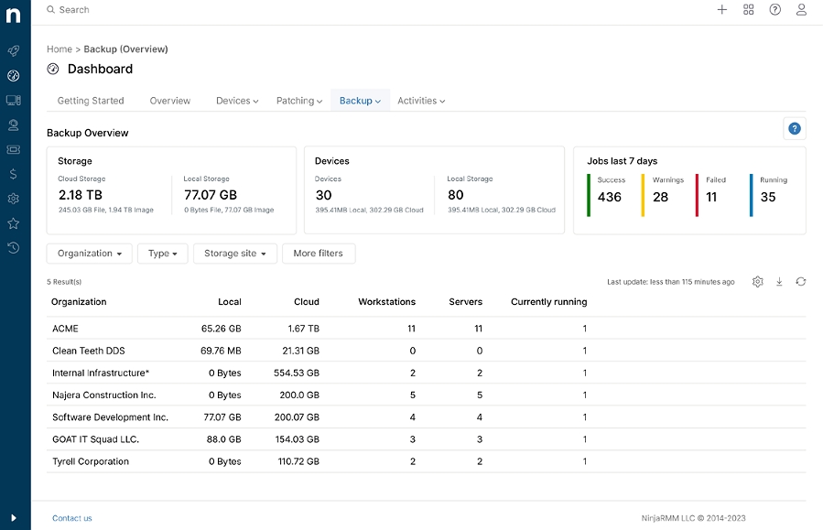Open the Favorites star sidebar icon
The height and width of the screenshot is (530, 823).
pyautogui.click(x=13, y=223)
